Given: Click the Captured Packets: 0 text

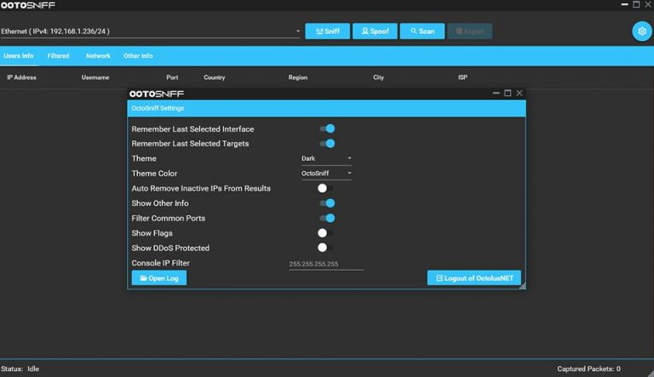Looking at the screenshot, I should (x=588, y=369).
